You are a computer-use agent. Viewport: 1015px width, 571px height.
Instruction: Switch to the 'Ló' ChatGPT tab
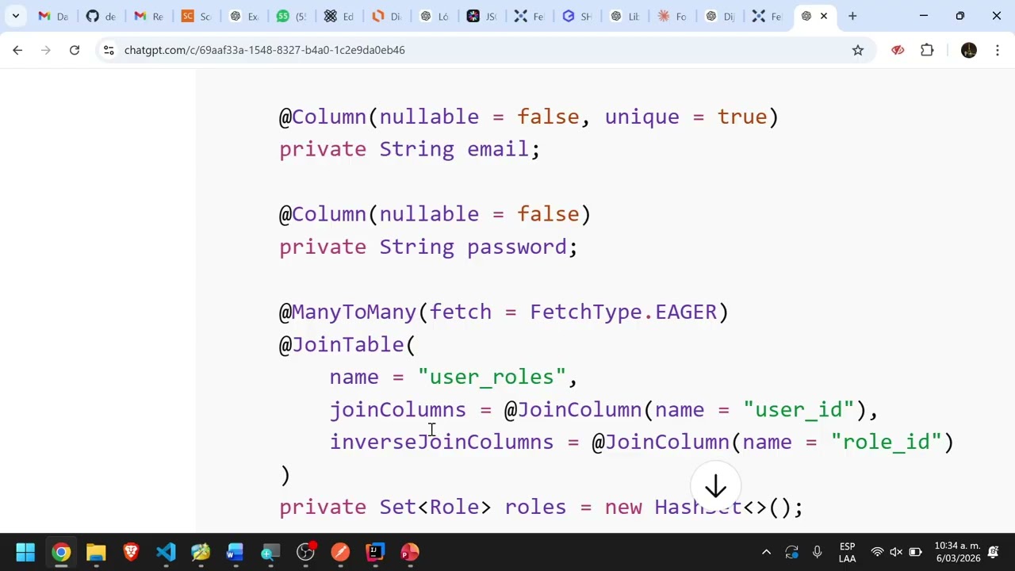tap(433, 16)
